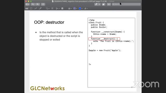Select the Rectangular Selection tool
The image size is (166, 93).
(31, 9)
